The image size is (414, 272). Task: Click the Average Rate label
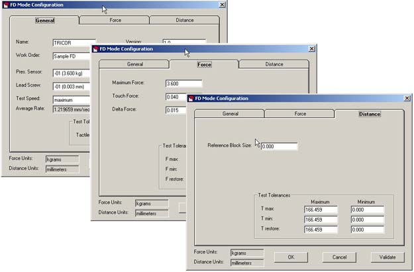(x=30, y=109)
